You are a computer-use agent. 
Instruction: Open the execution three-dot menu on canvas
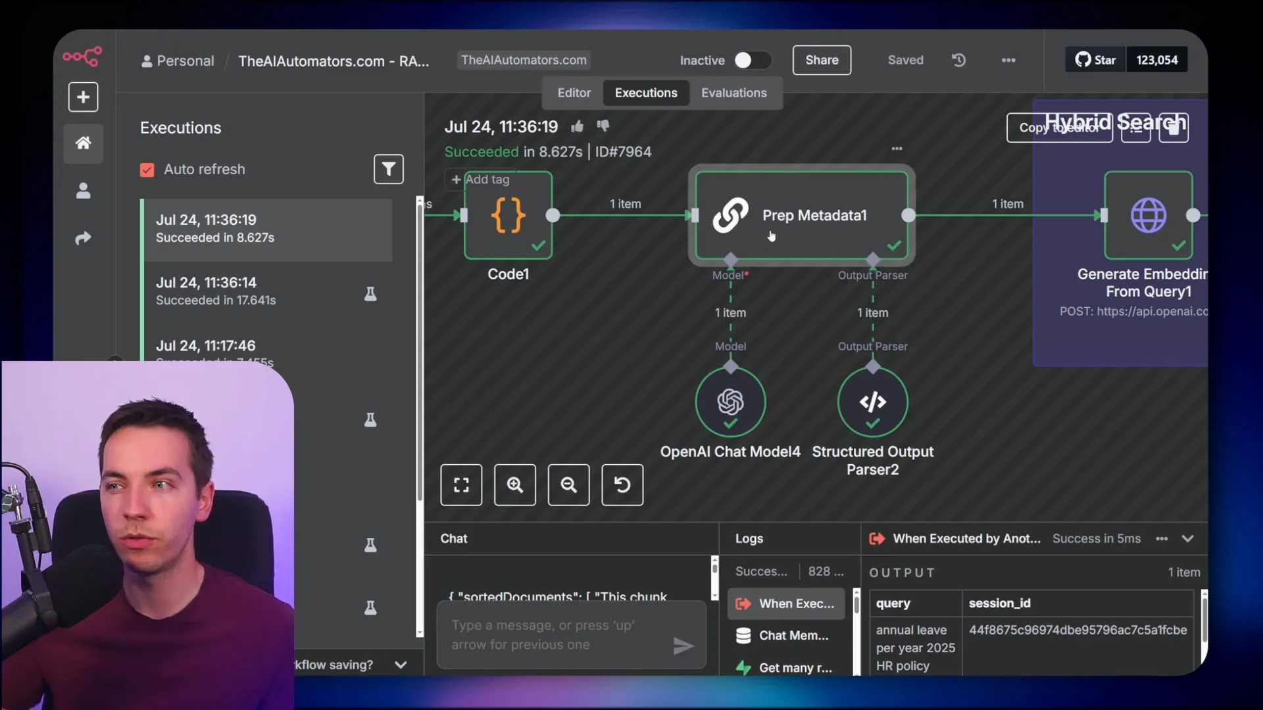tap(897, 149)
